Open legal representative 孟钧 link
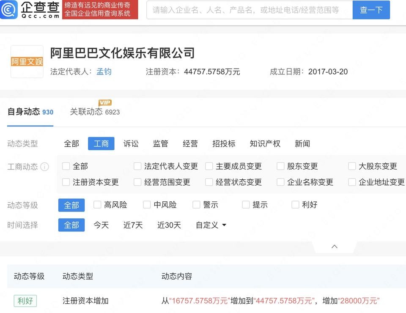Image resolution: width=406 pixels, height=313 pixels. click(x=104, y=71)
